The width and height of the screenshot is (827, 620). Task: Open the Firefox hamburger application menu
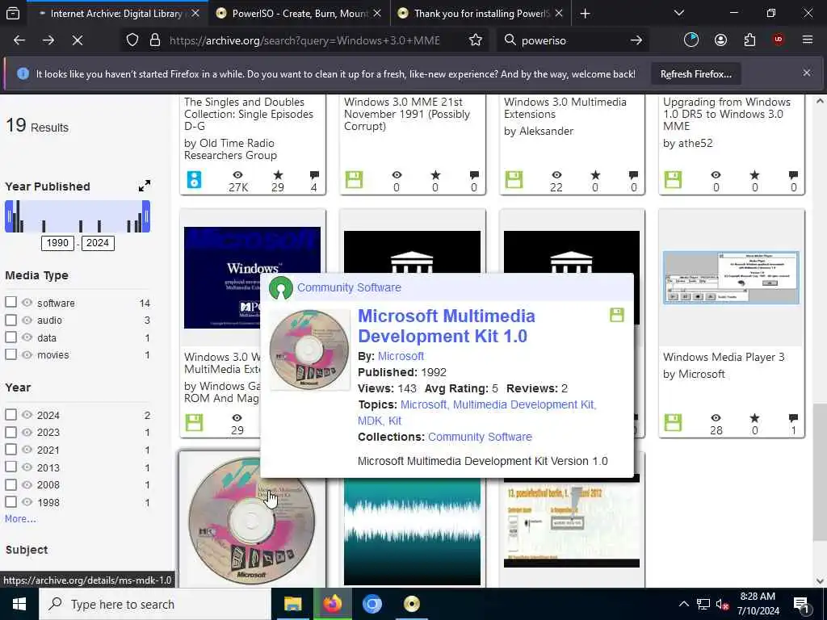808,40
